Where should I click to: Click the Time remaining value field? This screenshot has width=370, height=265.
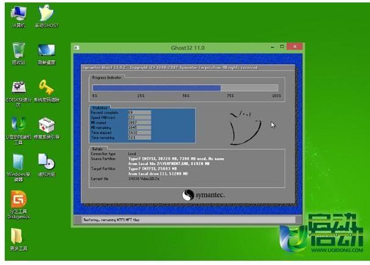139,137
